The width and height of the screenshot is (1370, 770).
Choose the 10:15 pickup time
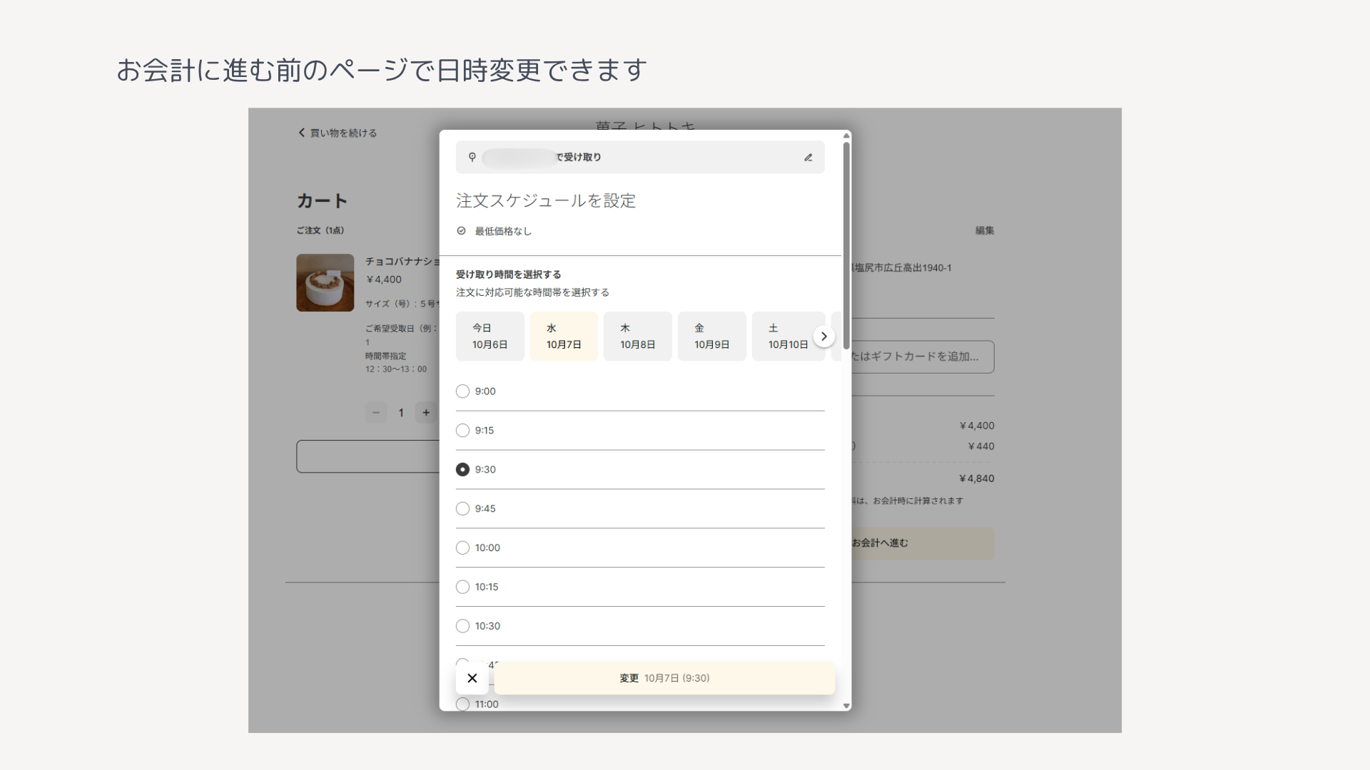point(462,587)
